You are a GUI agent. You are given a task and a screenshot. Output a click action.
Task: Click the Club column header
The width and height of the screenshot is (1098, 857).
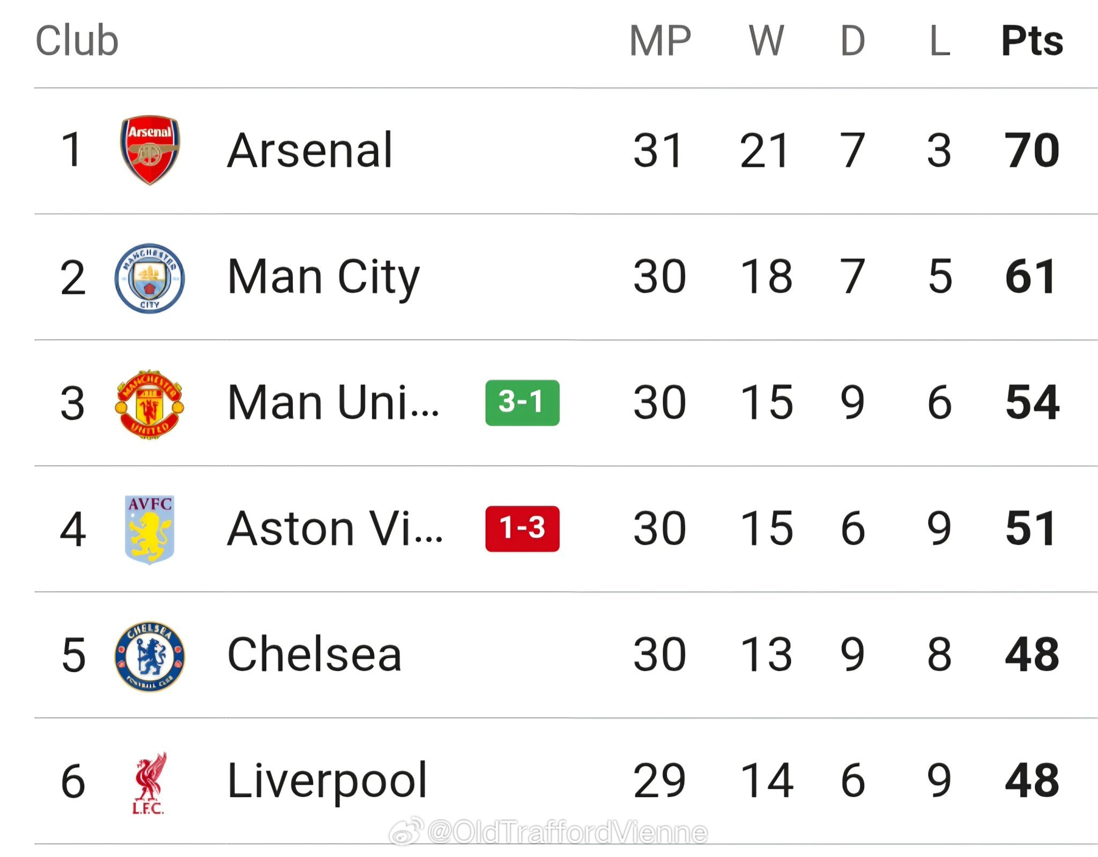pos(77,41)
